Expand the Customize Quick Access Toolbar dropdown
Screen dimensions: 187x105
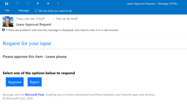pos(58,4)
